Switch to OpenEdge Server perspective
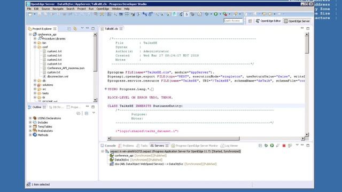 (297, 21)
